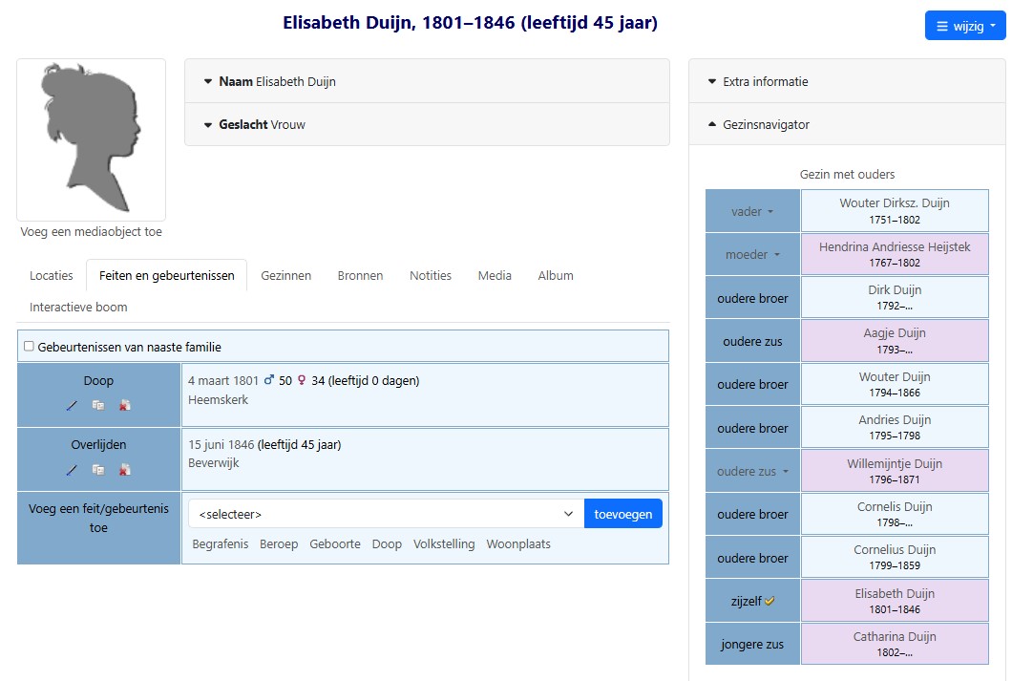
Task: Delete the Doop event
Action: click(x=124, y=405)
